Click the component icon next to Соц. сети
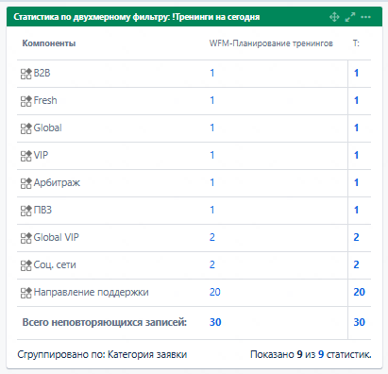The image size is (388, 374). click(26, 265)
